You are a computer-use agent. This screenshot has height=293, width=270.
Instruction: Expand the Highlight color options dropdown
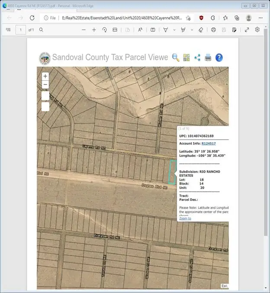(191, 30)
